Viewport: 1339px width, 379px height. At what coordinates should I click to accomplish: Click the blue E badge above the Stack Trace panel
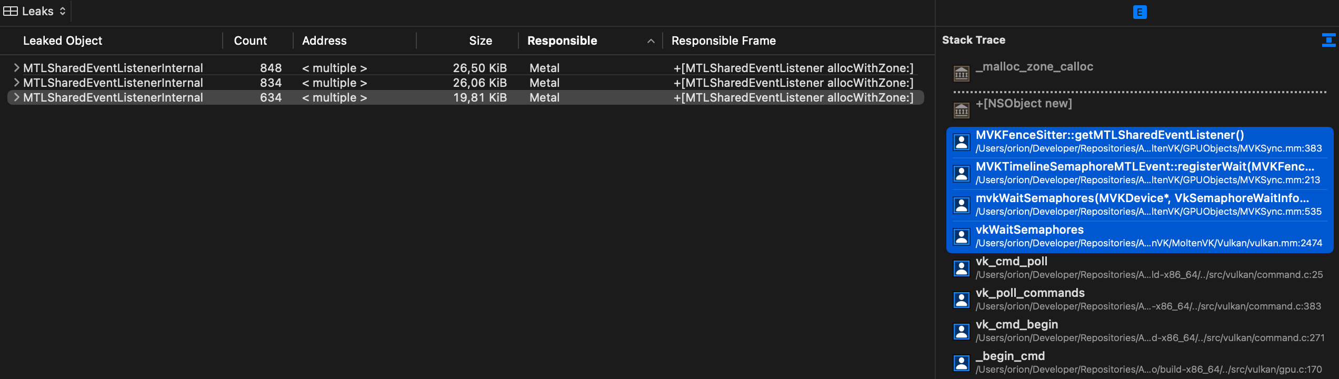[x=1140, y=12]
